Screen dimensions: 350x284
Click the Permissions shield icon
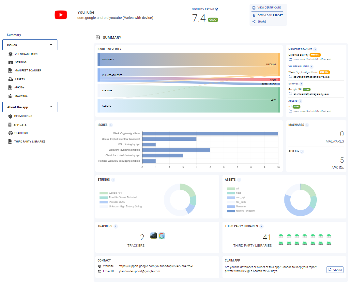[10, 116]
